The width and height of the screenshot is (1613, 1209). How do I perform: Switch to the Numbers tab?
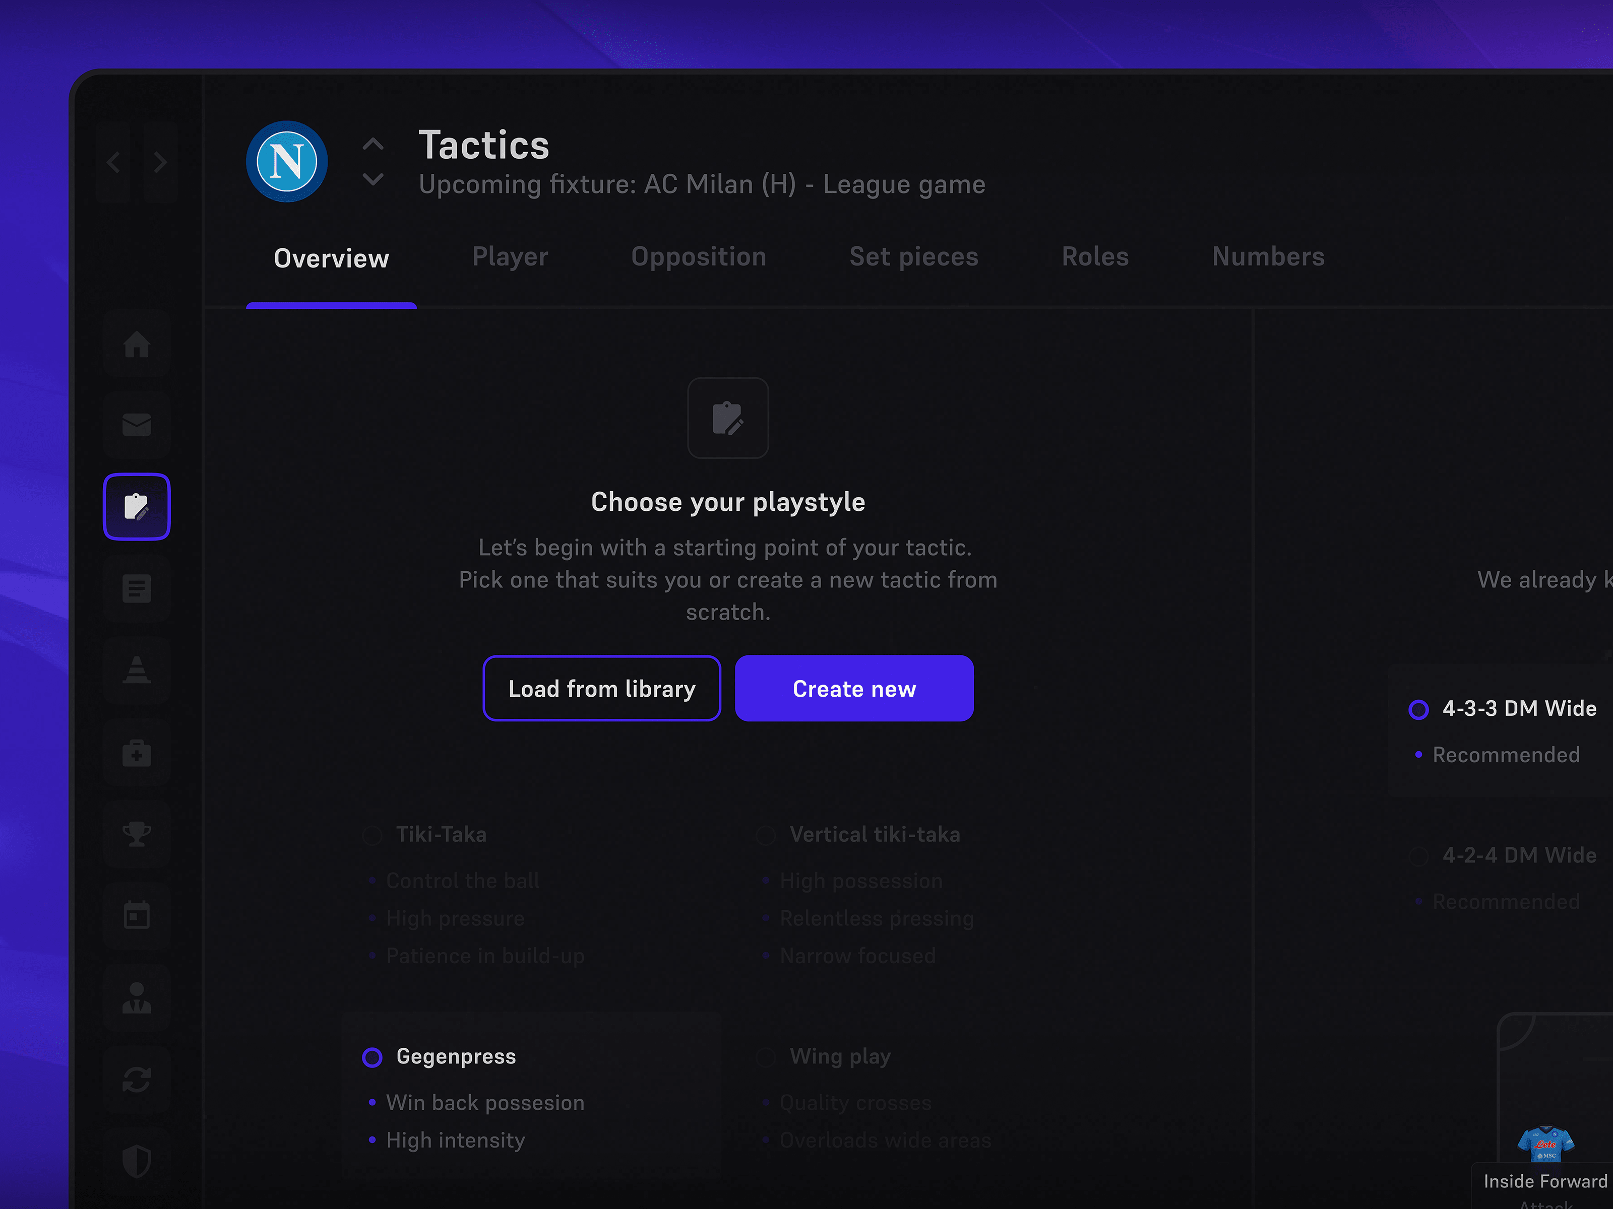[1268, 256]
